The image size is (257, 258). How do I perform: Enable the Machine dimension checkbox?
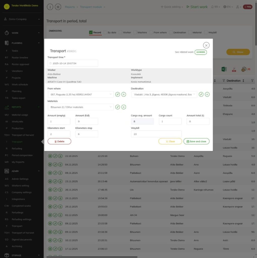tap(135, 33)
